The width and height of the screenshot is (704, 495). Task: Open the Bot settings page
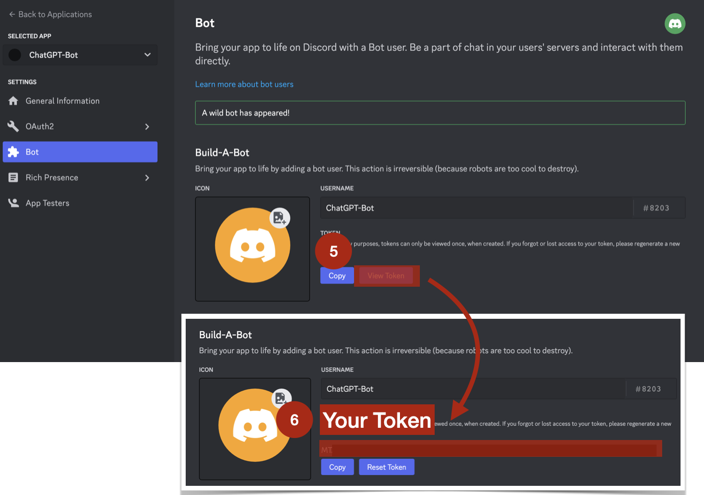click(x=32, y=152)
